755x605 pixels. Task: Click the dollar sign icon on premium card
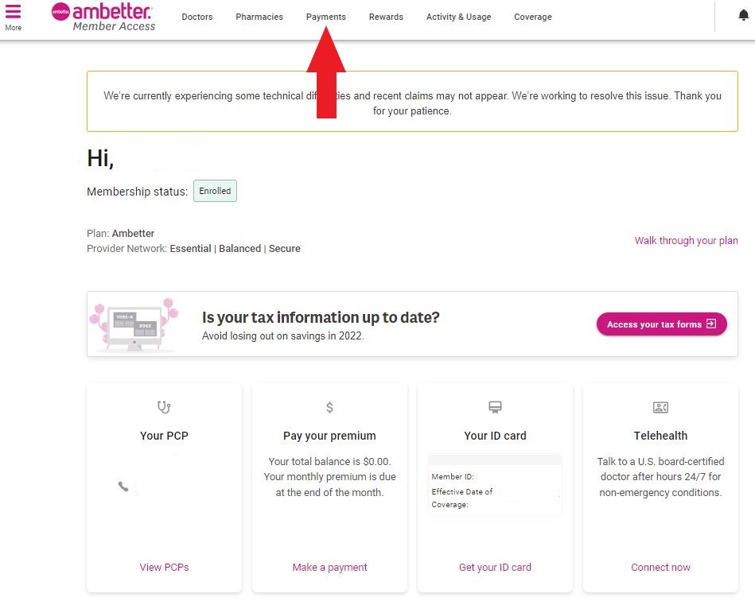tap(329, 408)
